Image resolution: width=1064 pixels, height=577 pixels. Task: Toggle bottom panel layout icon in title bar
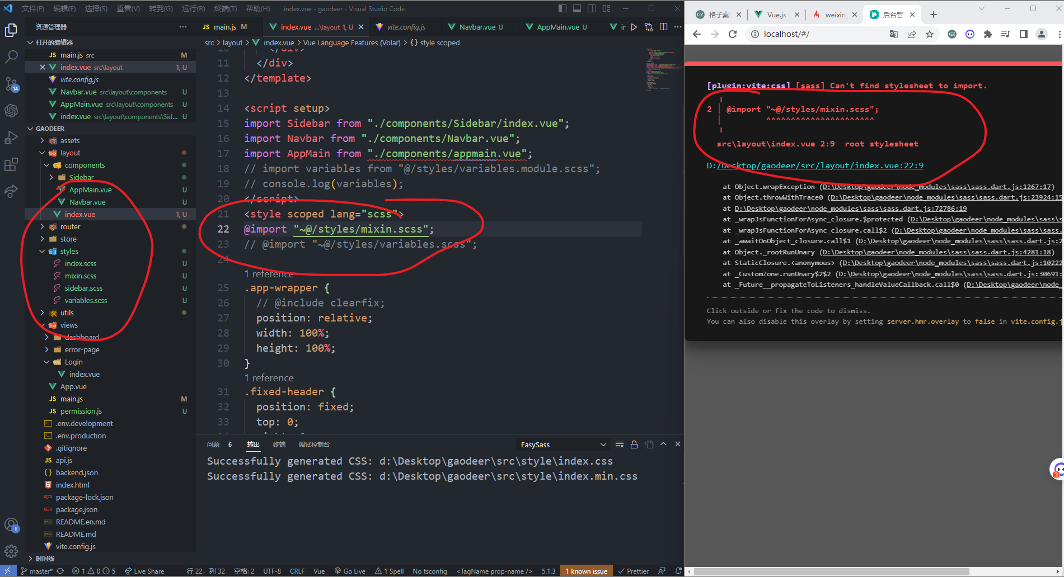(576, 8)
